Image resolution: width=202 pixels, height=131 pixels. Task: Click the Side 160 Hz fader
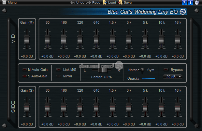(64, 107)
